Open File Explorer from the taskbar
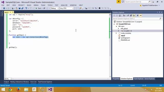 (x=26, y=89)
